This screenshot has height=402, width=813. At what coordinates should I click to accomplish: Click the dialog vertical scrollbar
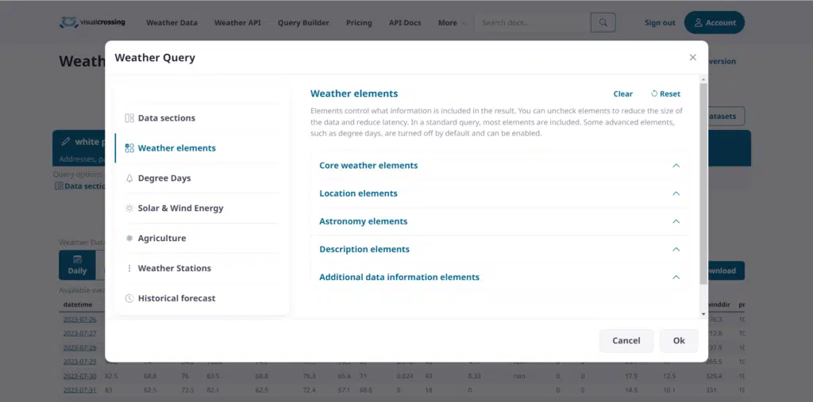pos(703,182)
